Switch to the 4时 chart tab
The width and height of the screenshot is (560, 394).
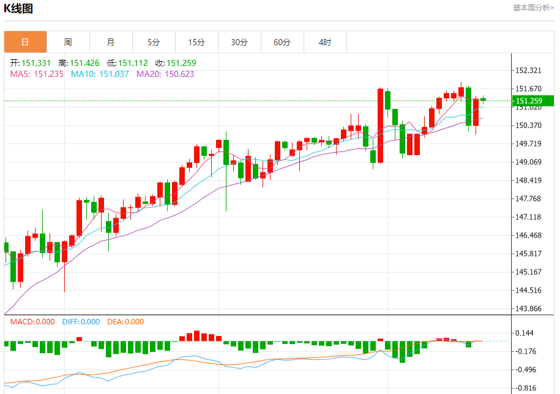tap(325, 42)
